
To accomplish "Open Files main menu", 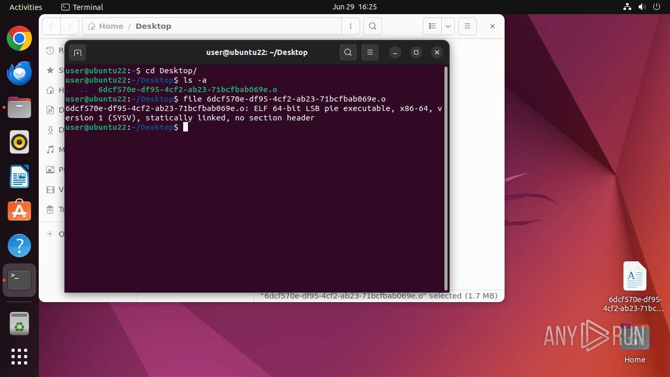I will 467,26.
